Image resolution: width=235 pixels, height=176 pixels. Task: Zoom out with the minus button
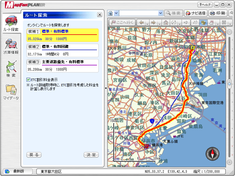tap(229, 32)
